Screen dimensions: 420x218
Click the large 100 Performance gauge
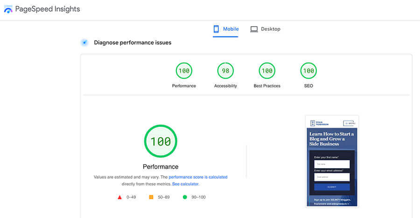[x=161, y=141]
